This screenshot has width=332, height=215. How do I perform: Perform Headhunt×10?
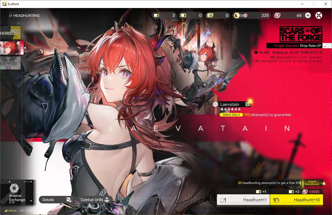click(x=297, y=200)
